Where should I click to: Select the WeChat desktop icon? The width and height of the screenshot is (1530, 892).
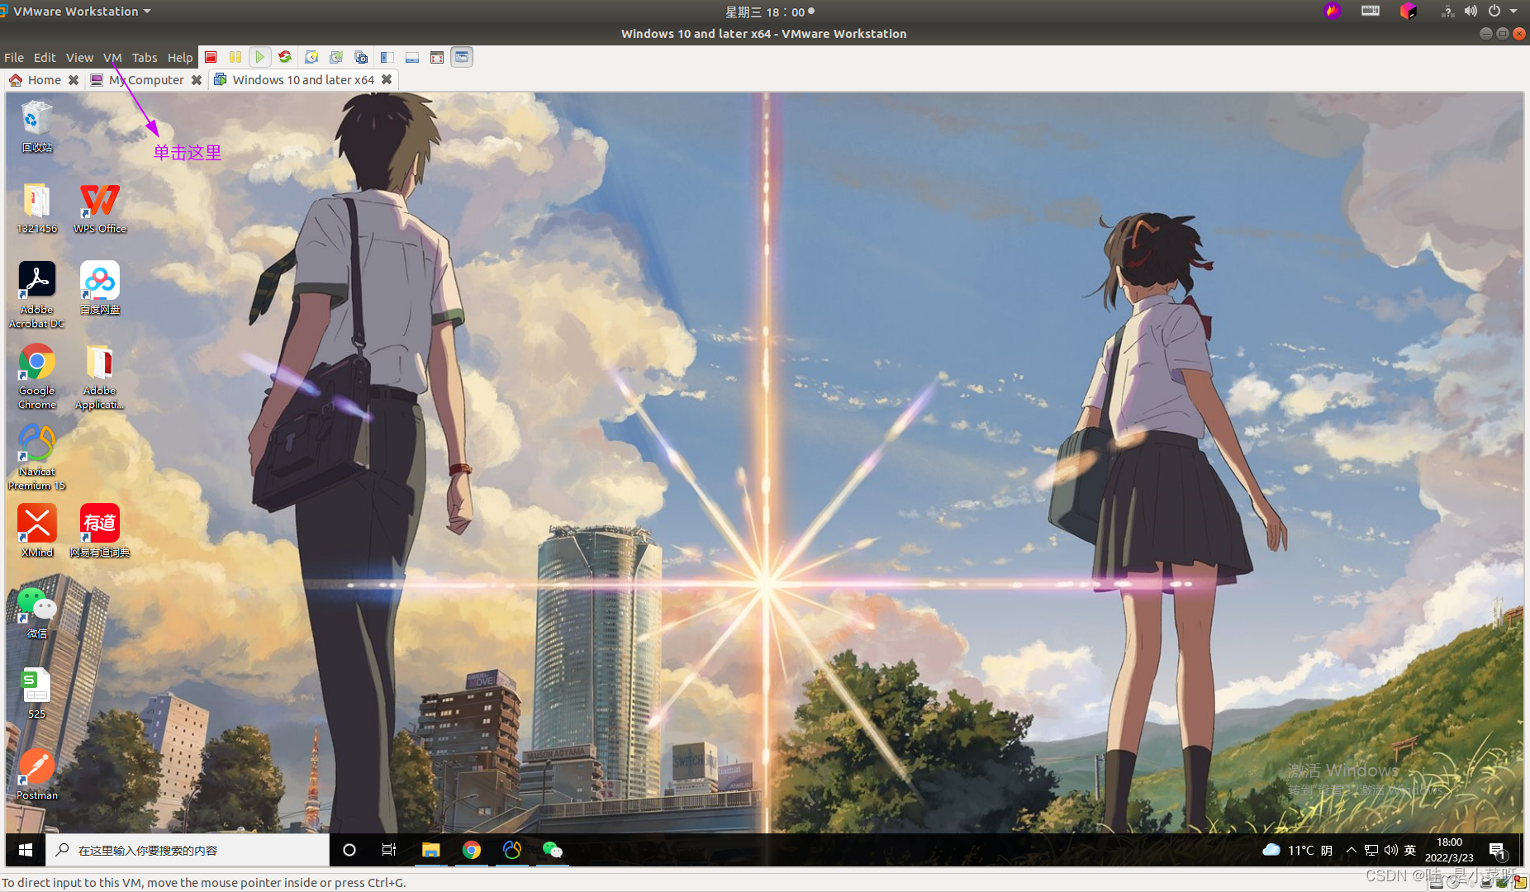point(36,612)
